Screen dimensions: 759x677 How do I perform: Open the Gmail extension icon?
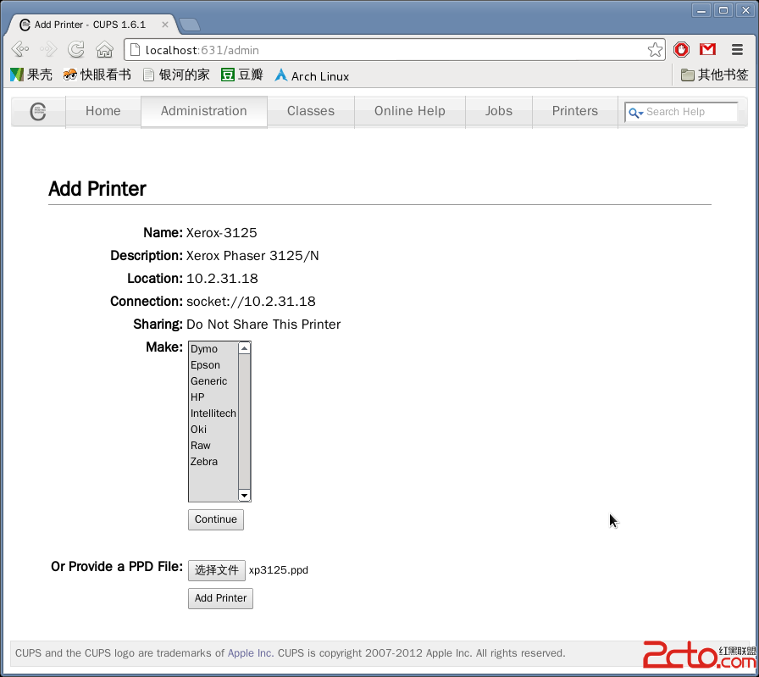707,49
